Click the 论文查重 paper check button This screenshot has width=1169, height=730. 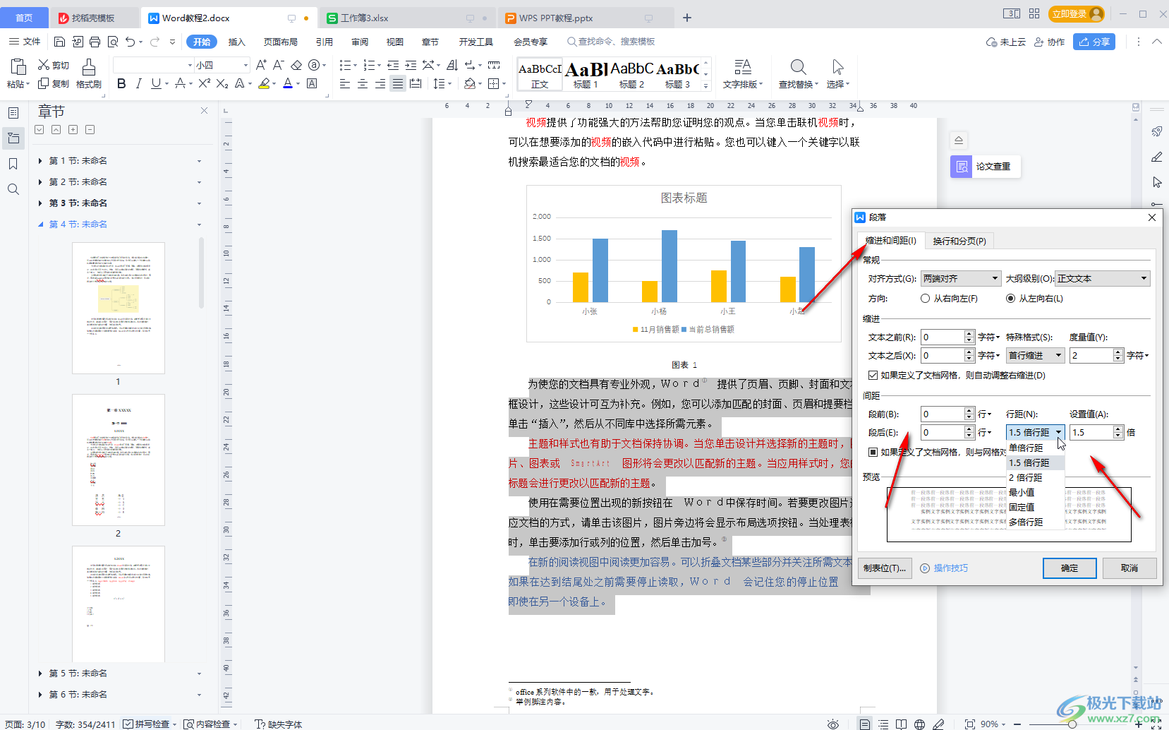pos(986,167)
